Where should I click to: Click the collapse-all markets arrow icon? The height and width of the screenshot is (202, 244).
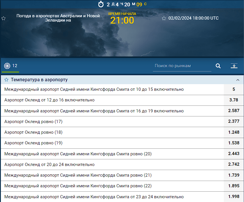pos(234,66)
